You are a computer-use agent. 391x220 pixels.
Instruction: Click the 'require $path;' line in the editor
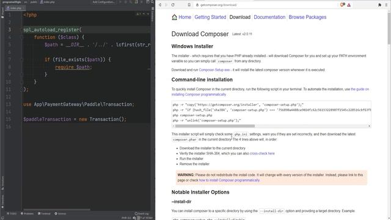point(73,67)
